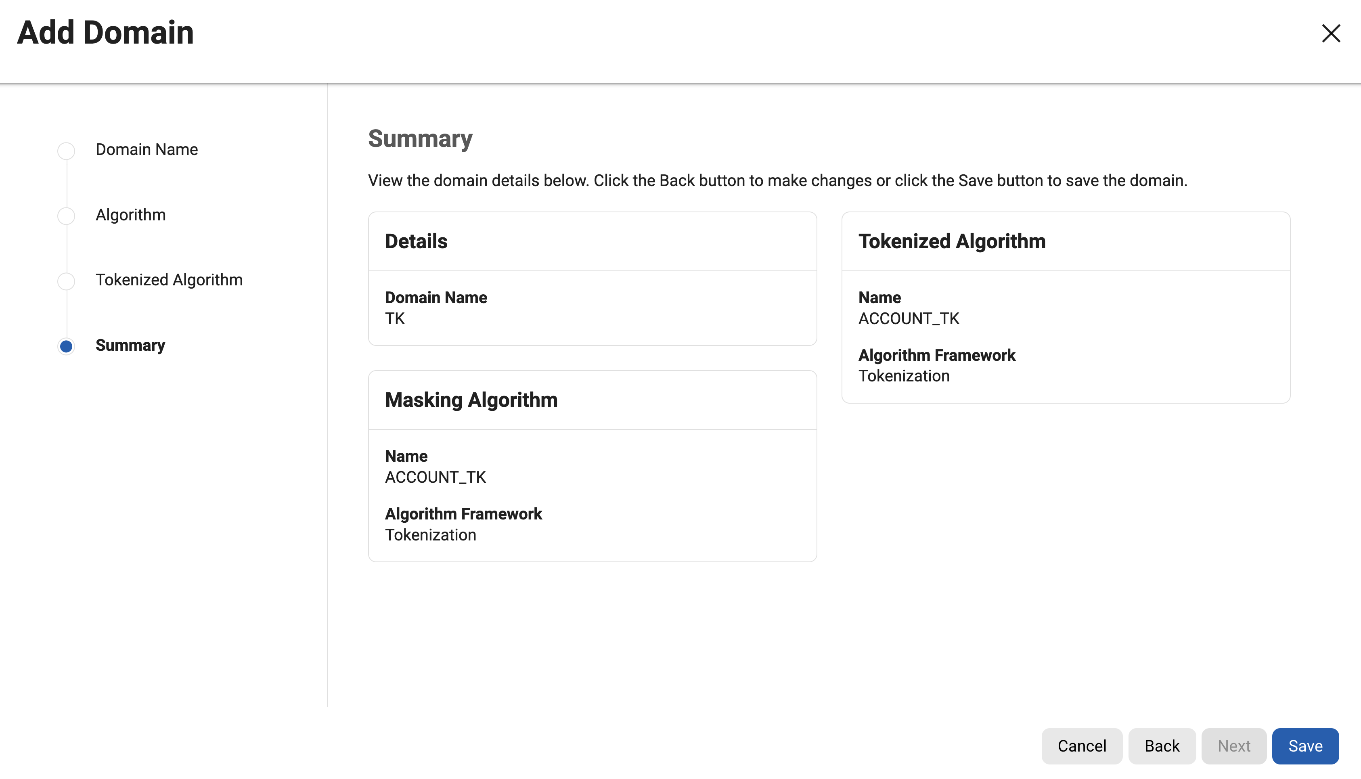1361x779 pixels.
Task: Jump to Tokenized Algorithm step label
Action: tap(169, 280)
